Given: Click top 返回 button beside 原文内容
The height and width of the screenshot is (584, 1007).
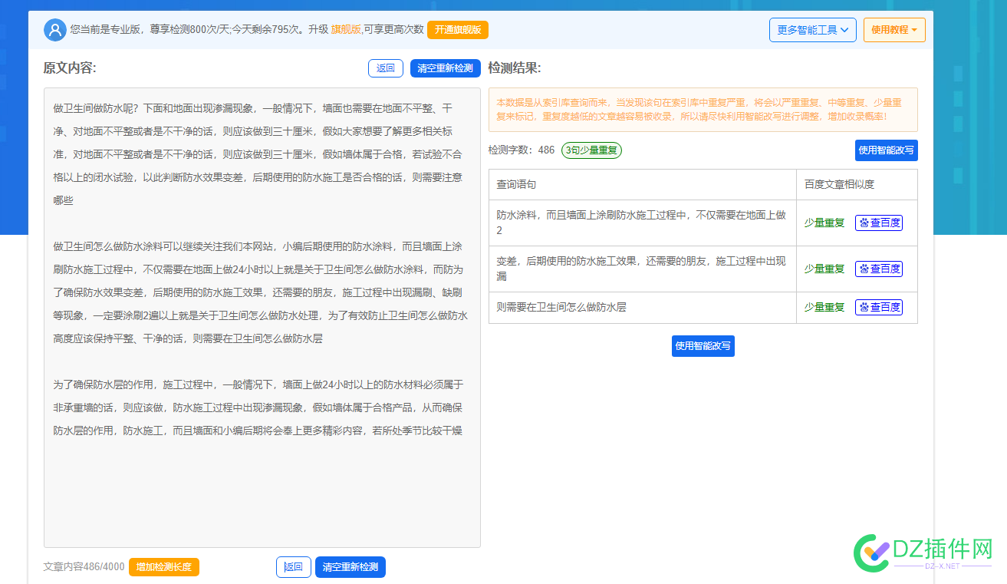Looking at the screenshot, I should point(386,68).
